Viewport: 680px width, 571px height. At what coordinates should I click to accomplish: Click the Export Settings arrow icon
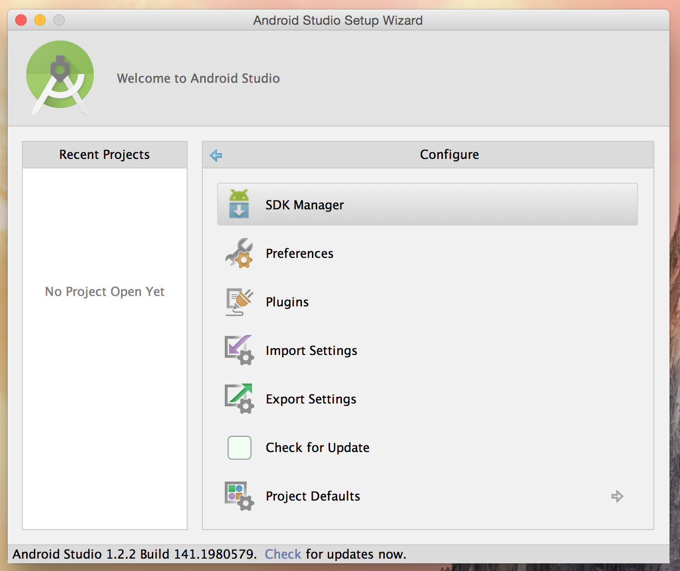tap(239, 399)
